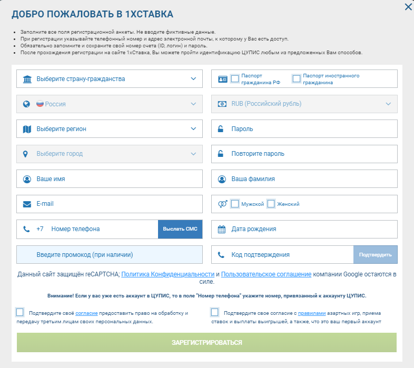
Task: Expand the Выберите город dropdown
Action: [x=110, y=154]
